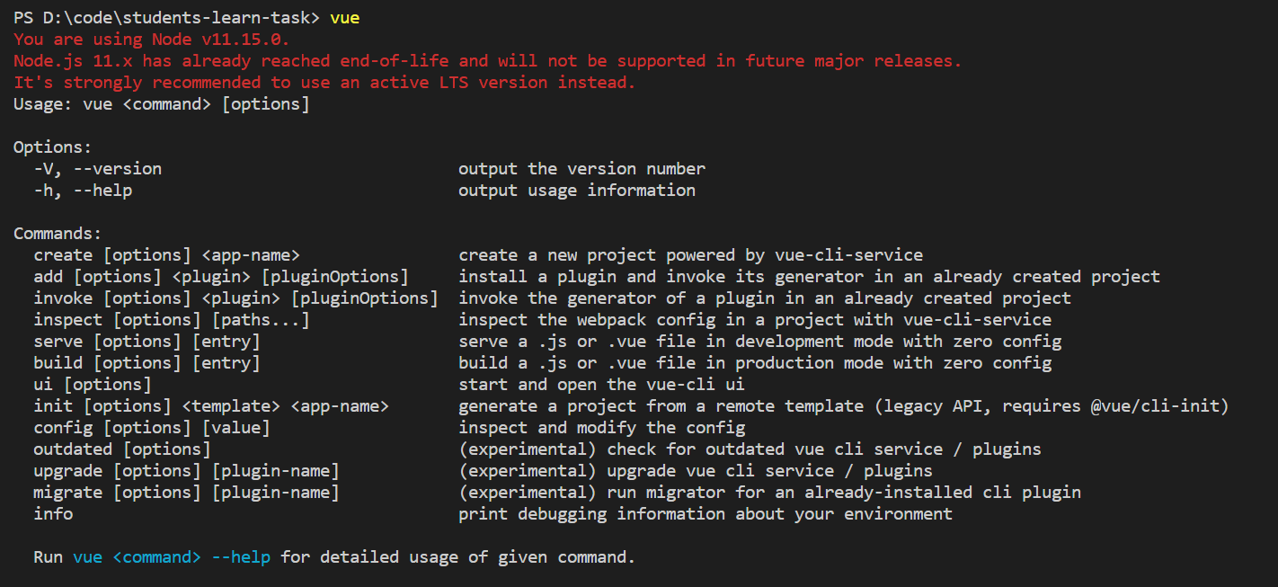Click the 'serve [options] [entry]' command
Image resolution: width=1278 pixels, height=587 pixels.
coord(146,342)
